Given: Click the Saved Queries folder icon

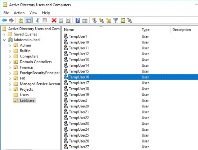Looking at the screenshot, I should pyautogui.click(x=10, y=34).
